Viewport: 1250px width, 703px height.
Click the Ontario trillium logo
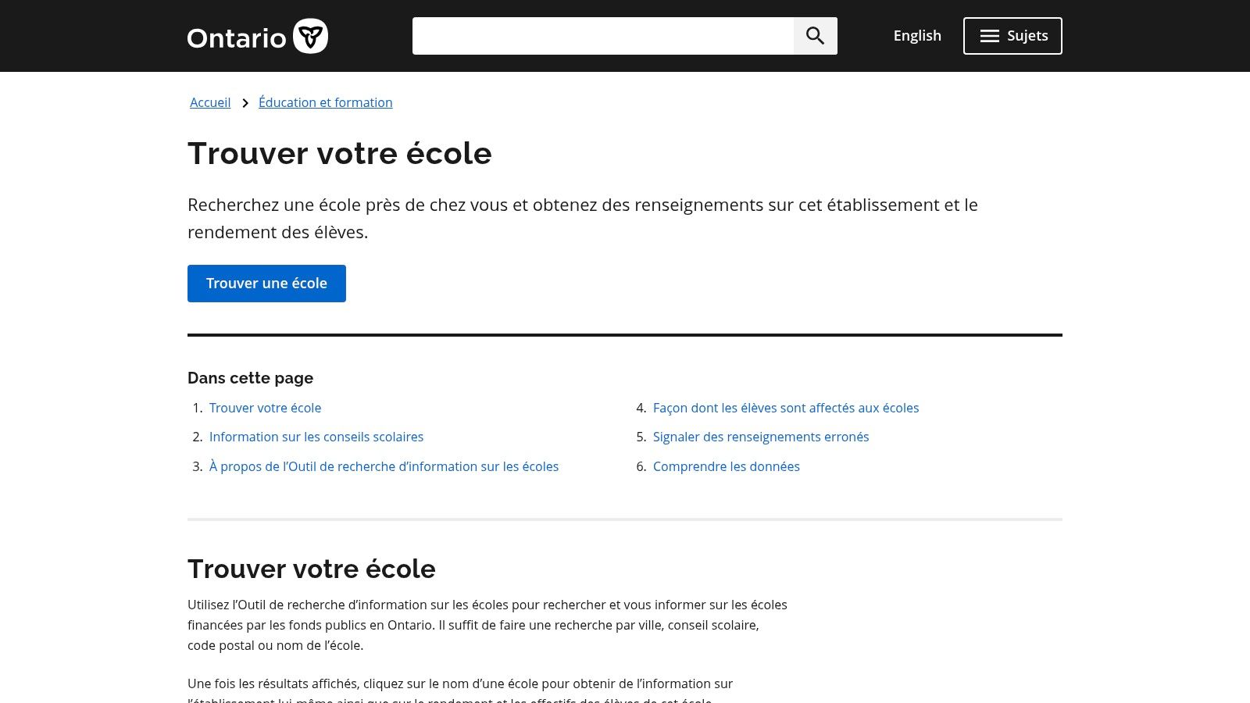tap(312, 35)
